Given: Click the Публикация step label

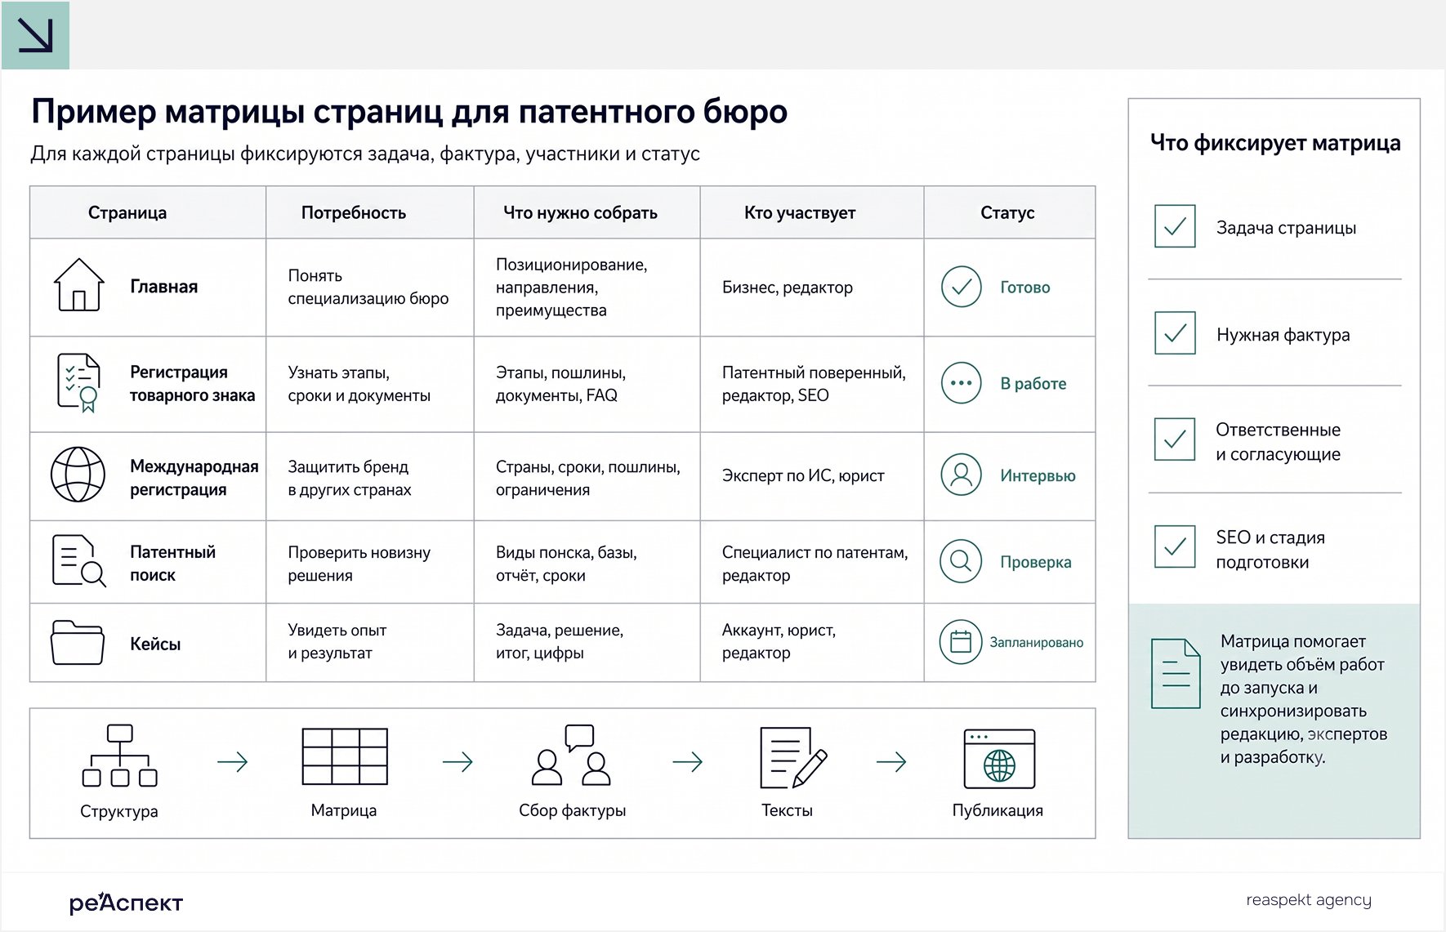Looking at the screenshot, I should (x=997, y=810).
